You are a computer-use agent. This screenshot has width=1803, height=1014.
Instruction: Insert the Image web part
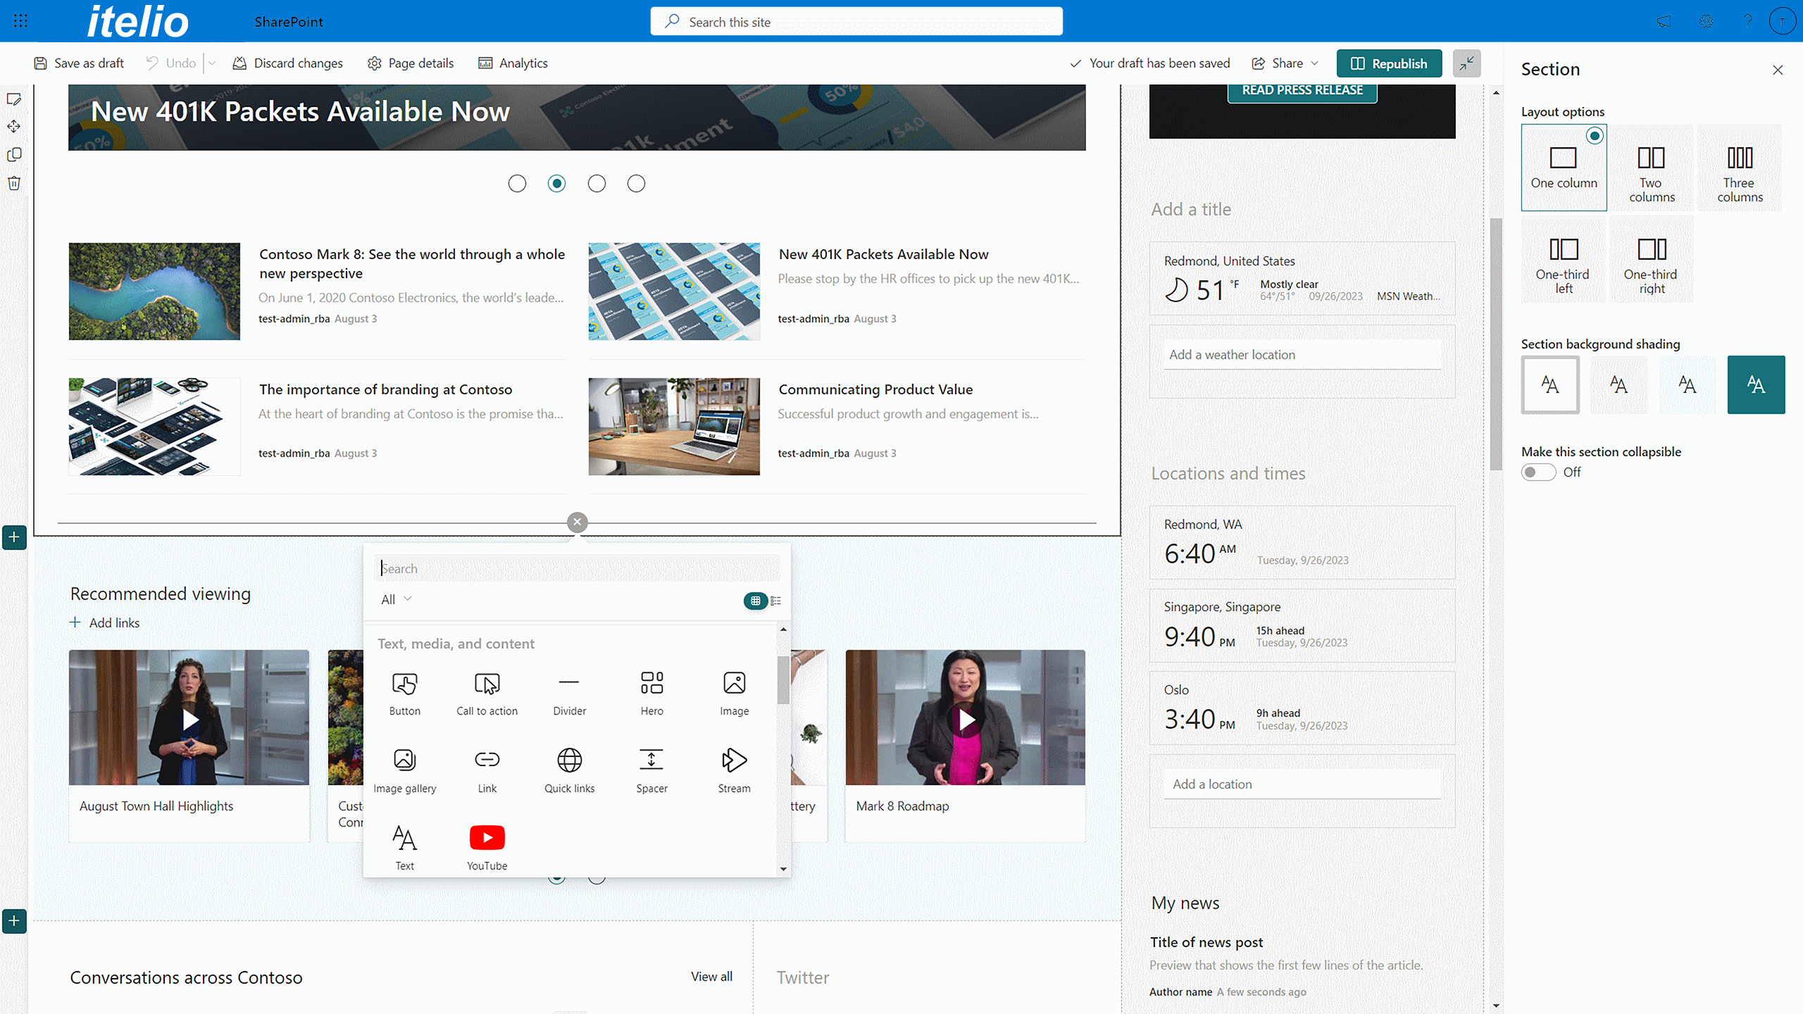(734, 694)
